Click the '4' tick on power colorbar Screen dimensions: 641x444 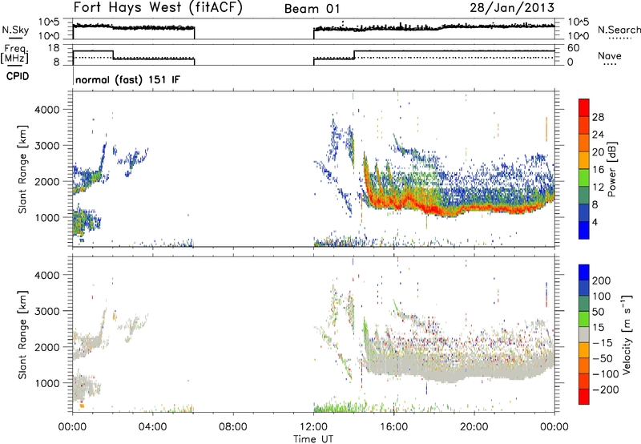(x=595, y=222)
